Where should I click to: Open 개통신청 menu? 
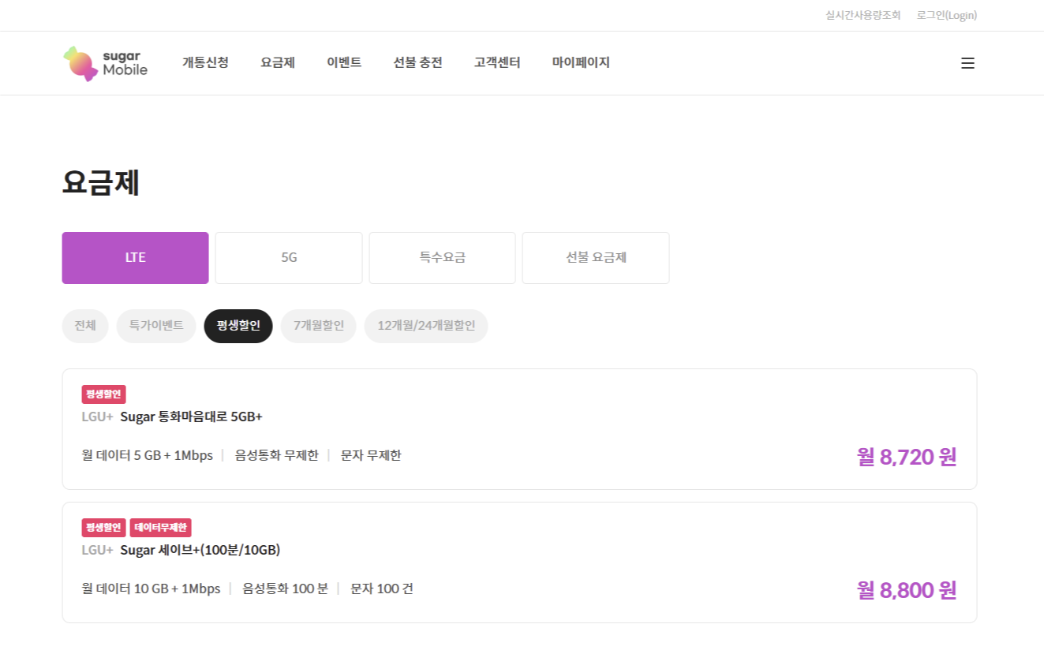click(205, 62)
